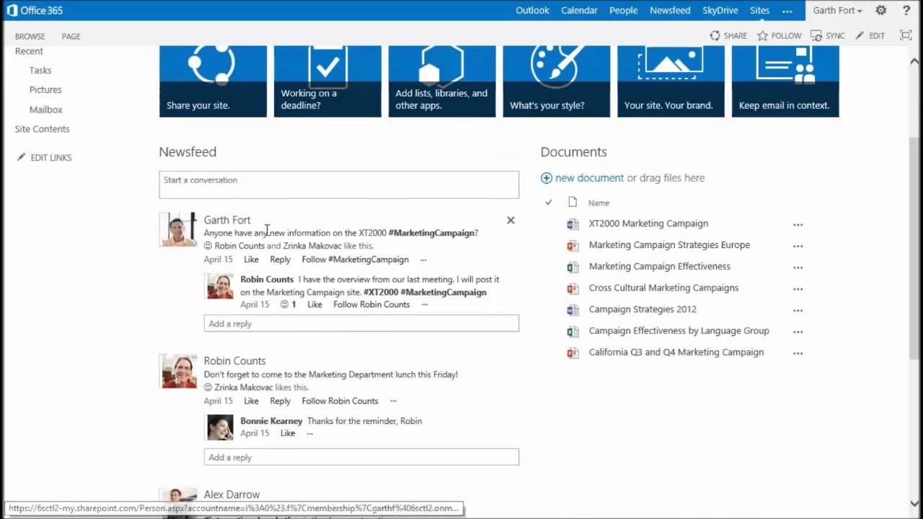The height and width of the screenshot is (519, 923).
Task: Open "What's your style?" tile
Action: click(557, 81)
